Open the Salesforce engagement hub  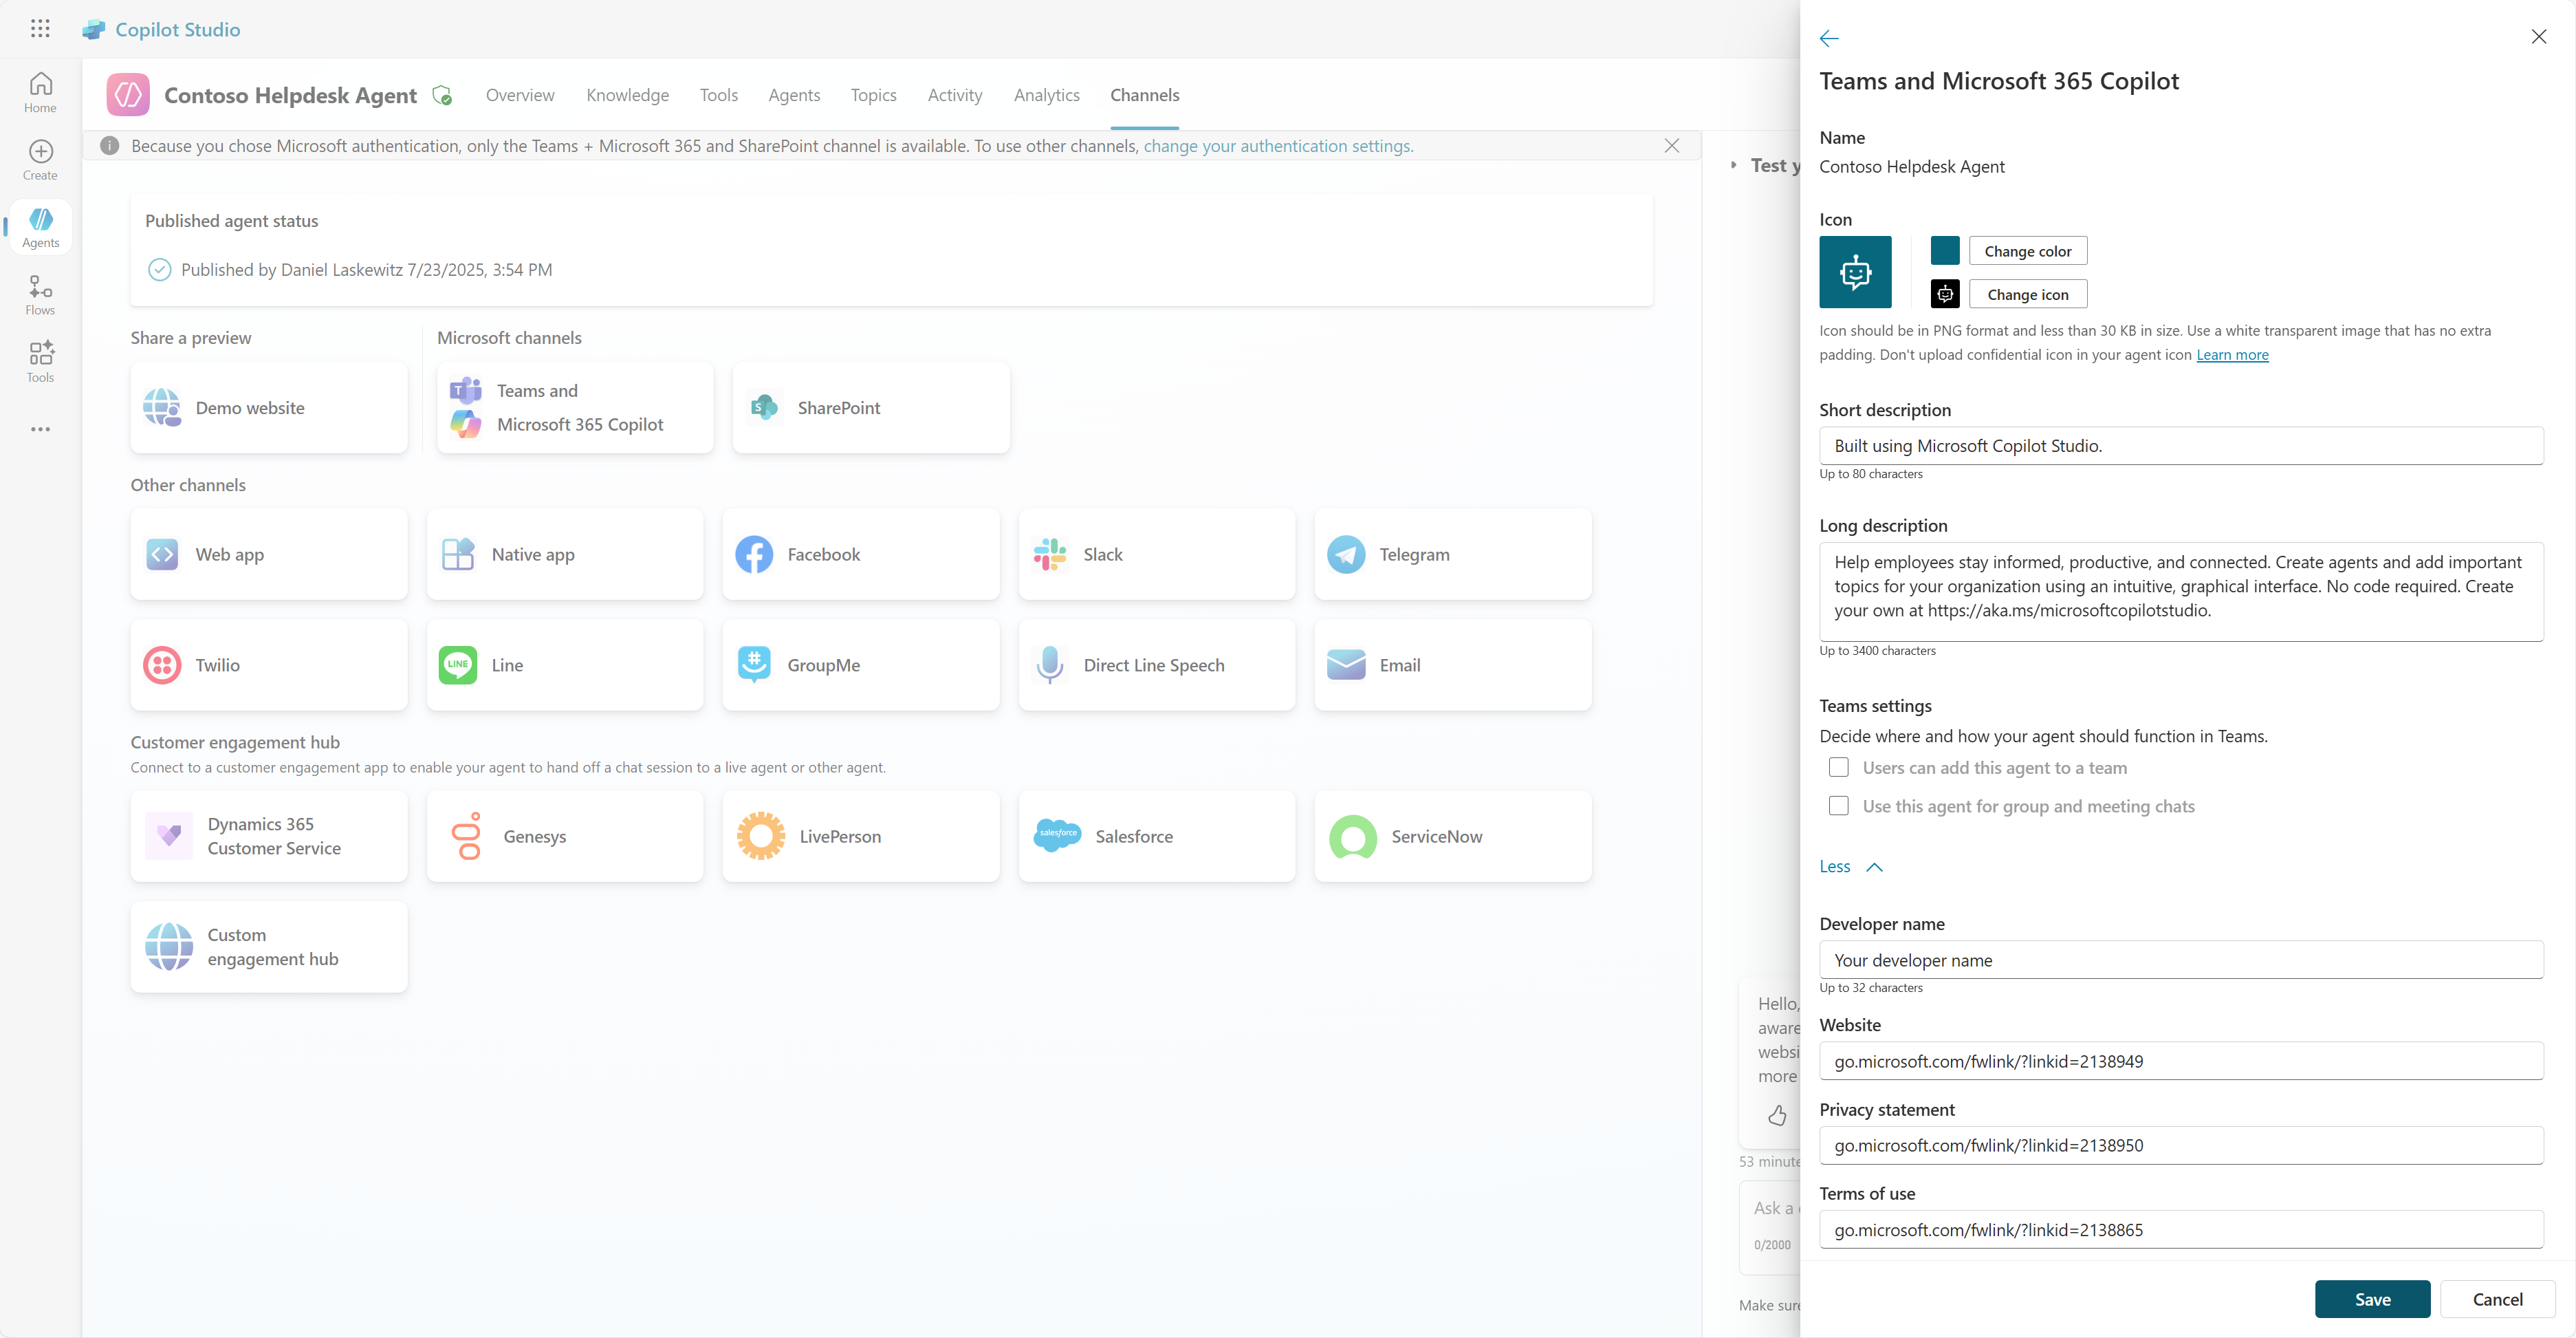[1157, 836]
